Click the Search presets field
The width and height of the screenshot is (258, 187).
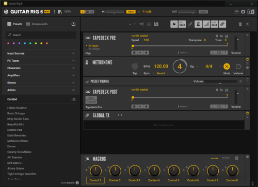[x=41, y=35]
